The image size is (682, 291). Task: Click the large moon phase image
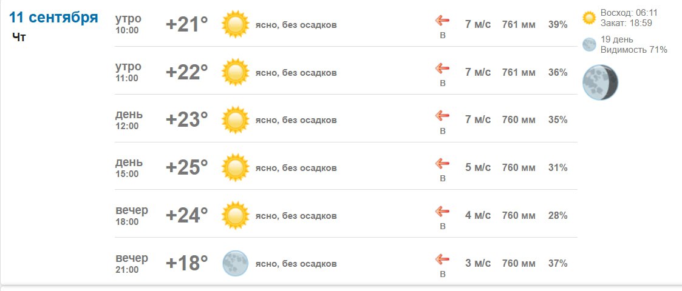tap(600, 82)
